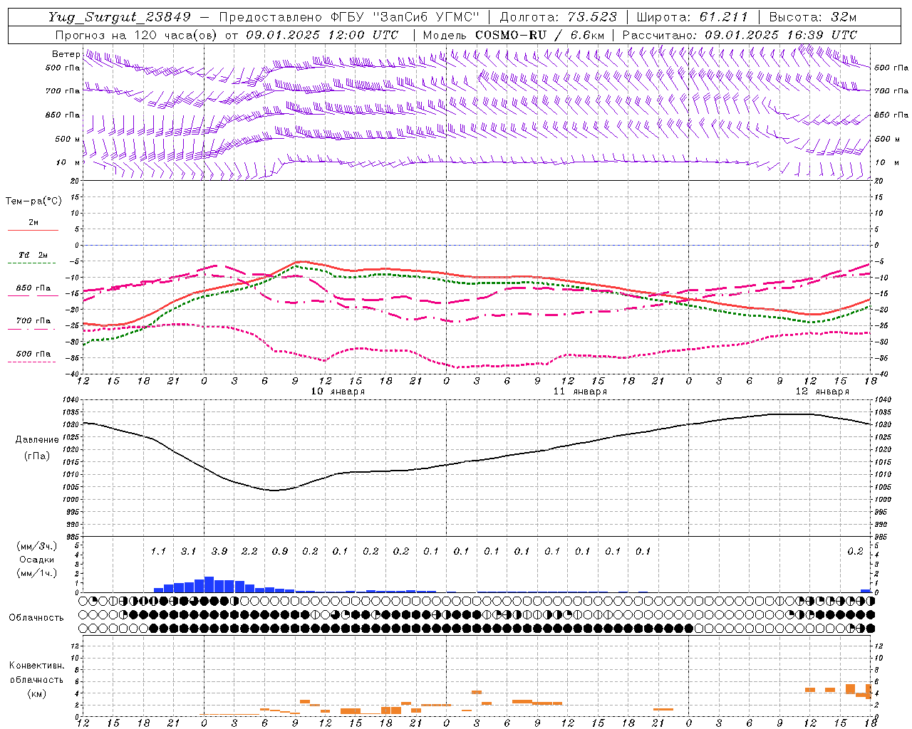Click the model name "COSMO-RU / 6.6км"

[539, 35]
